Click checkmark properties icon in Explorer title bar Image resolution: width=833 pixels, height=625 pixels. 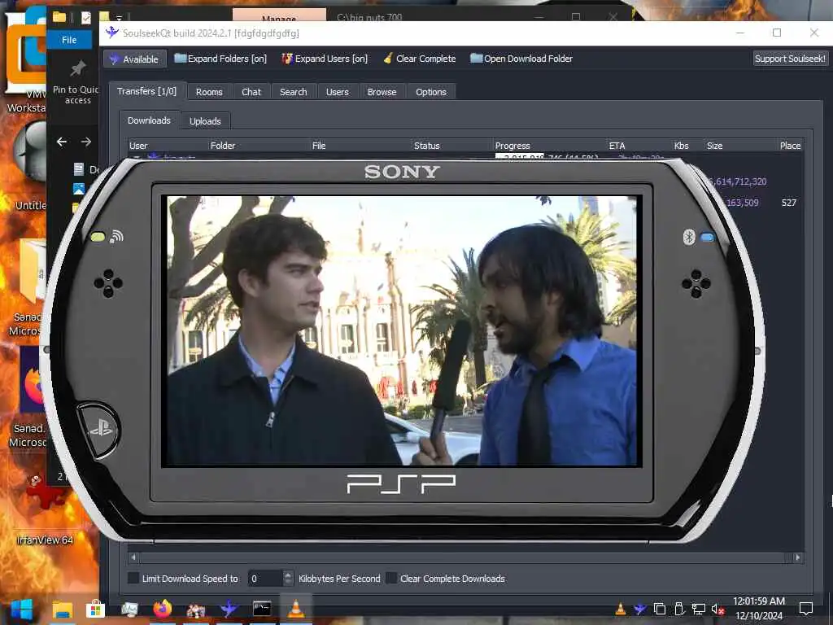pyautogui.click(x=85, y=18)
